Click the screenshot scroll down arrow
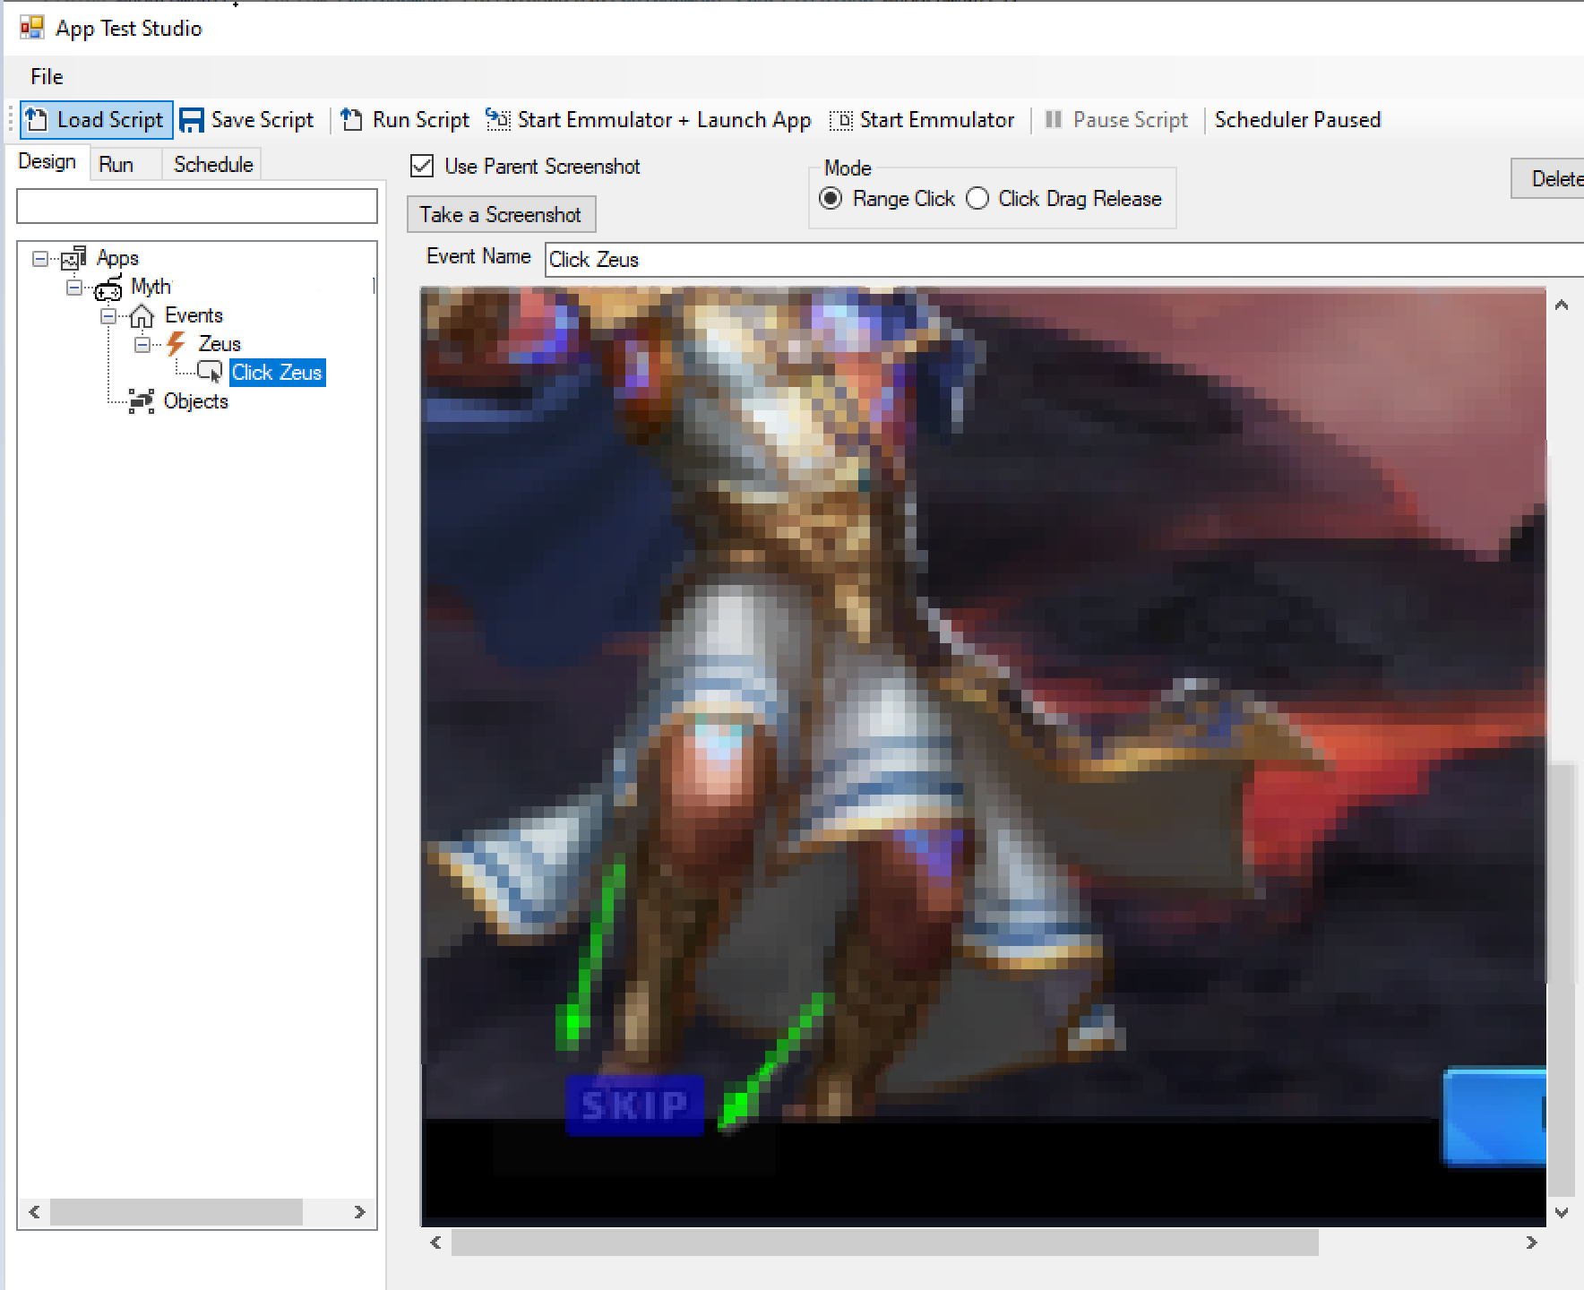 (1562, 1213)
